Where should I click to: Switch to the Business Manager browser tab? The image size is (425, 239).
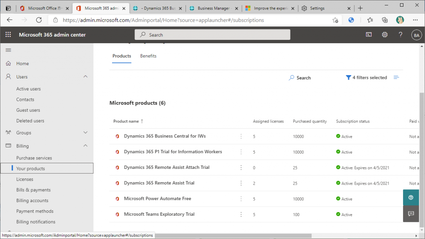point(214,8)
